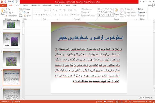Image resolution: width=155 pixels, height=103 pixels.
Task: Click zoom in plus button
Action: point(146,101)
